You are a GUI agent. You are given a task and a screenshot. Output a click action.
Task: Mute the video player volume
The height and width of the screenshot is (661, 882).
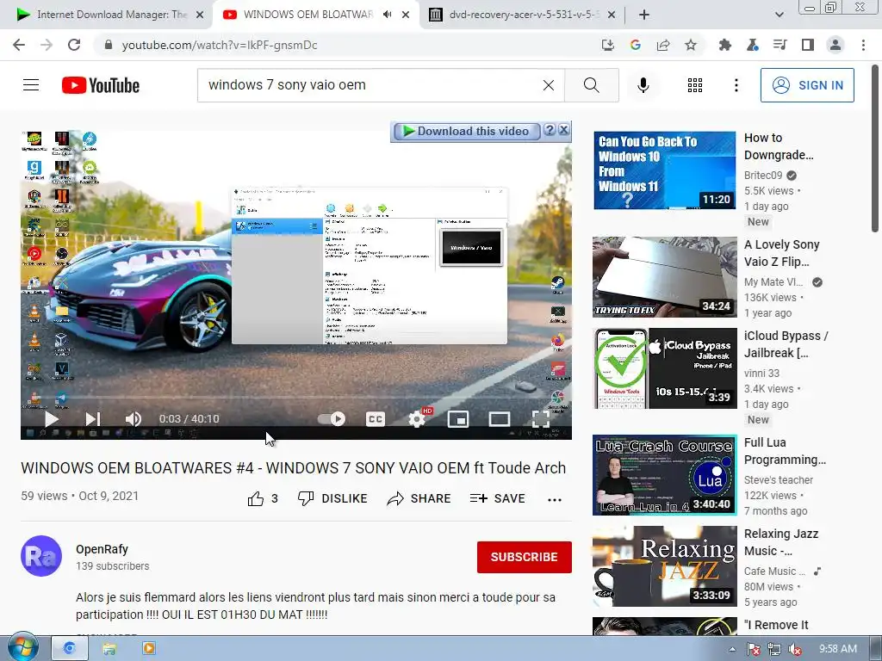[134, 419]
